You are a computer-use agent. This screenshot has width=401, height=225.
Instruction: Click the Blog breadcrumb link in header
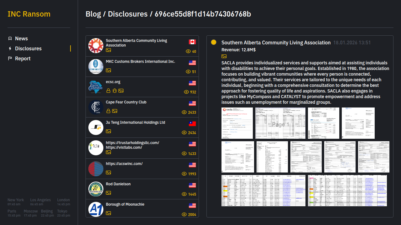(93, 14)
